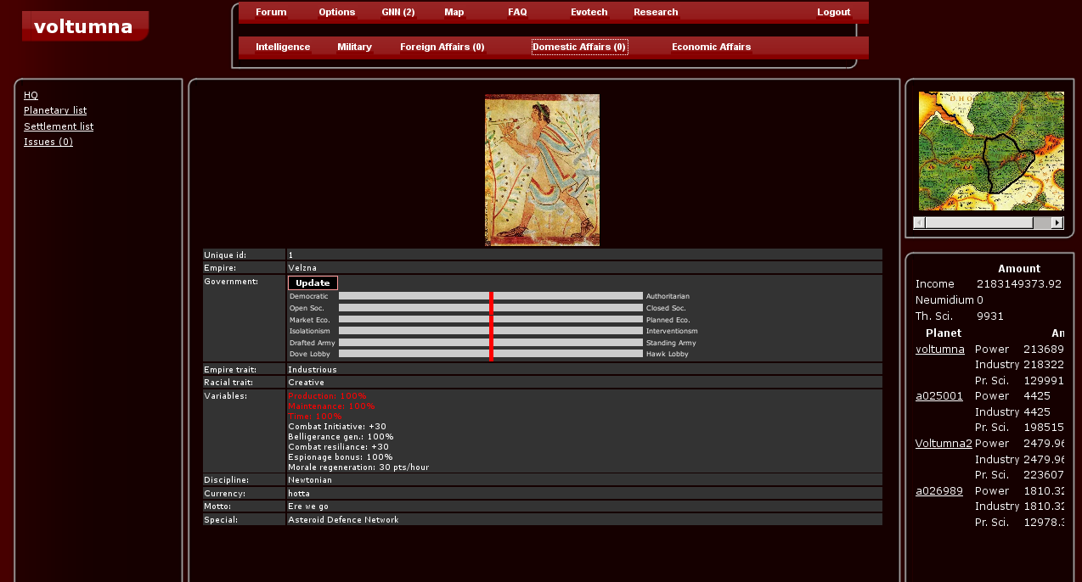Select the red "Production: 100%" variable
Image resolution: width=1082 pixels, height=582 pixels.
point(327,395)
